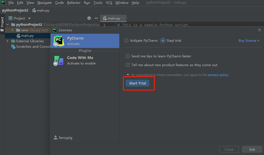Select the Start trial radio button
This screenshot has height=155, width=264.
[x=163, y=41]
